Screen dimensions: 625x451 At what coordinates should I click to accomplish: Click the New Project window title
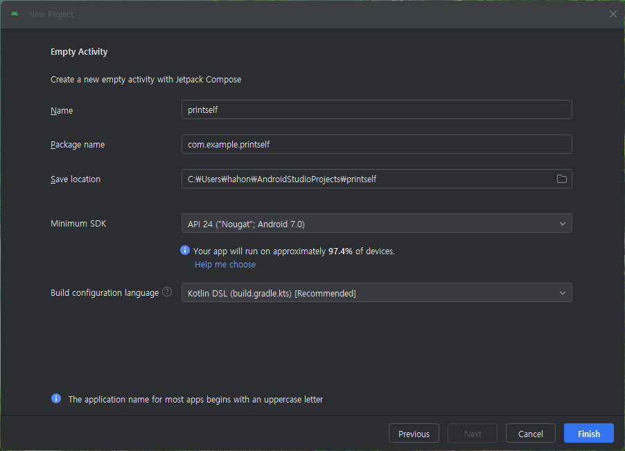pyautogui.click(x=51, y=15)
